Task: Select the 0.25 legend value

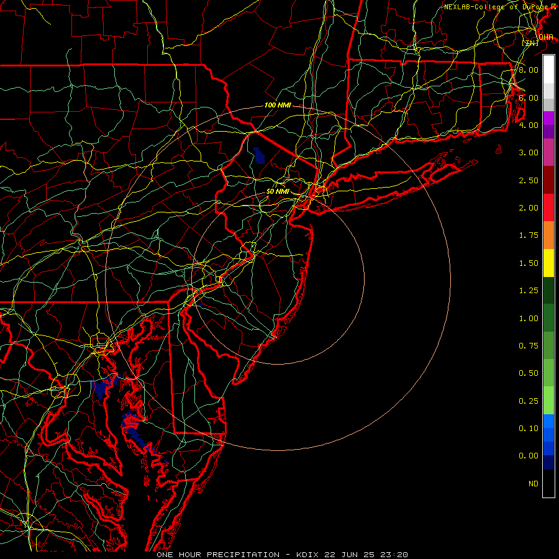Action: 529,401
